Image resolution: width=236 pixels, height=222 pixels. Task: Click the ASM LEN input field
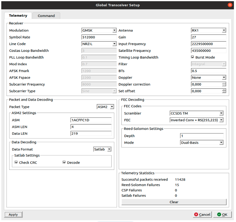tap(91, 127)
